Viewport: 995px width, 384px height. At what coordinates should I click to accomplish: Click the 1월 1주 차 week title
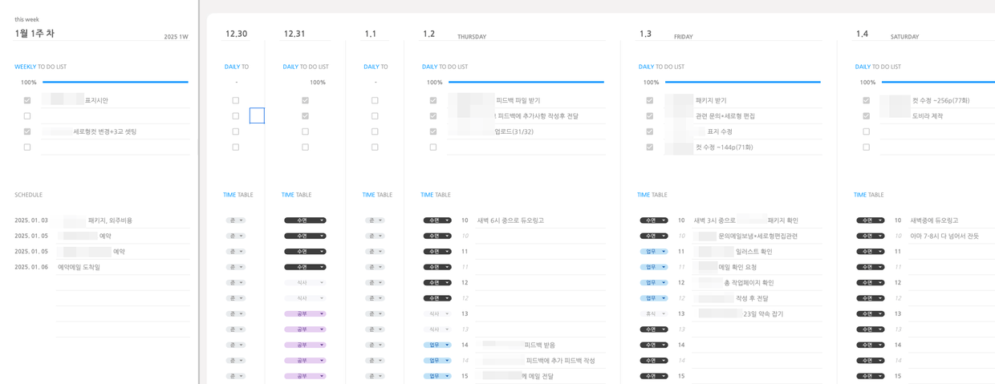coord(35,34)
